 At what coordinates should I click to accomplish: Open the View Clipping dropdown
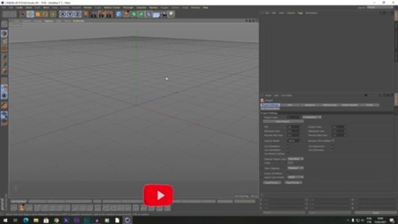[x=295, y=168]
